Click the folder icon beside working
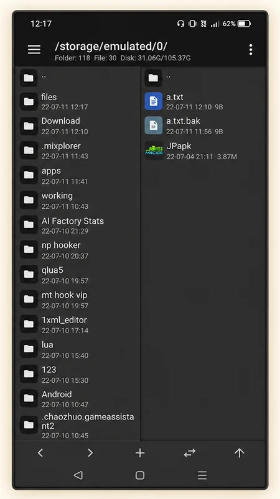Screen dimensions: 280x499 (29, 200)
